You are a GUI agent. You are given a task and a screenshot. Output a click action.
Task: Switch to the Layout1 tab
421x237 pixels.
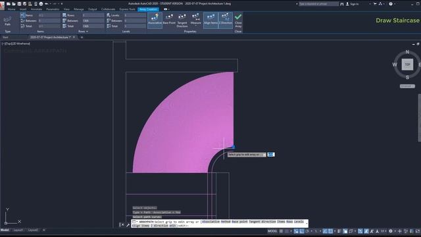18,230
